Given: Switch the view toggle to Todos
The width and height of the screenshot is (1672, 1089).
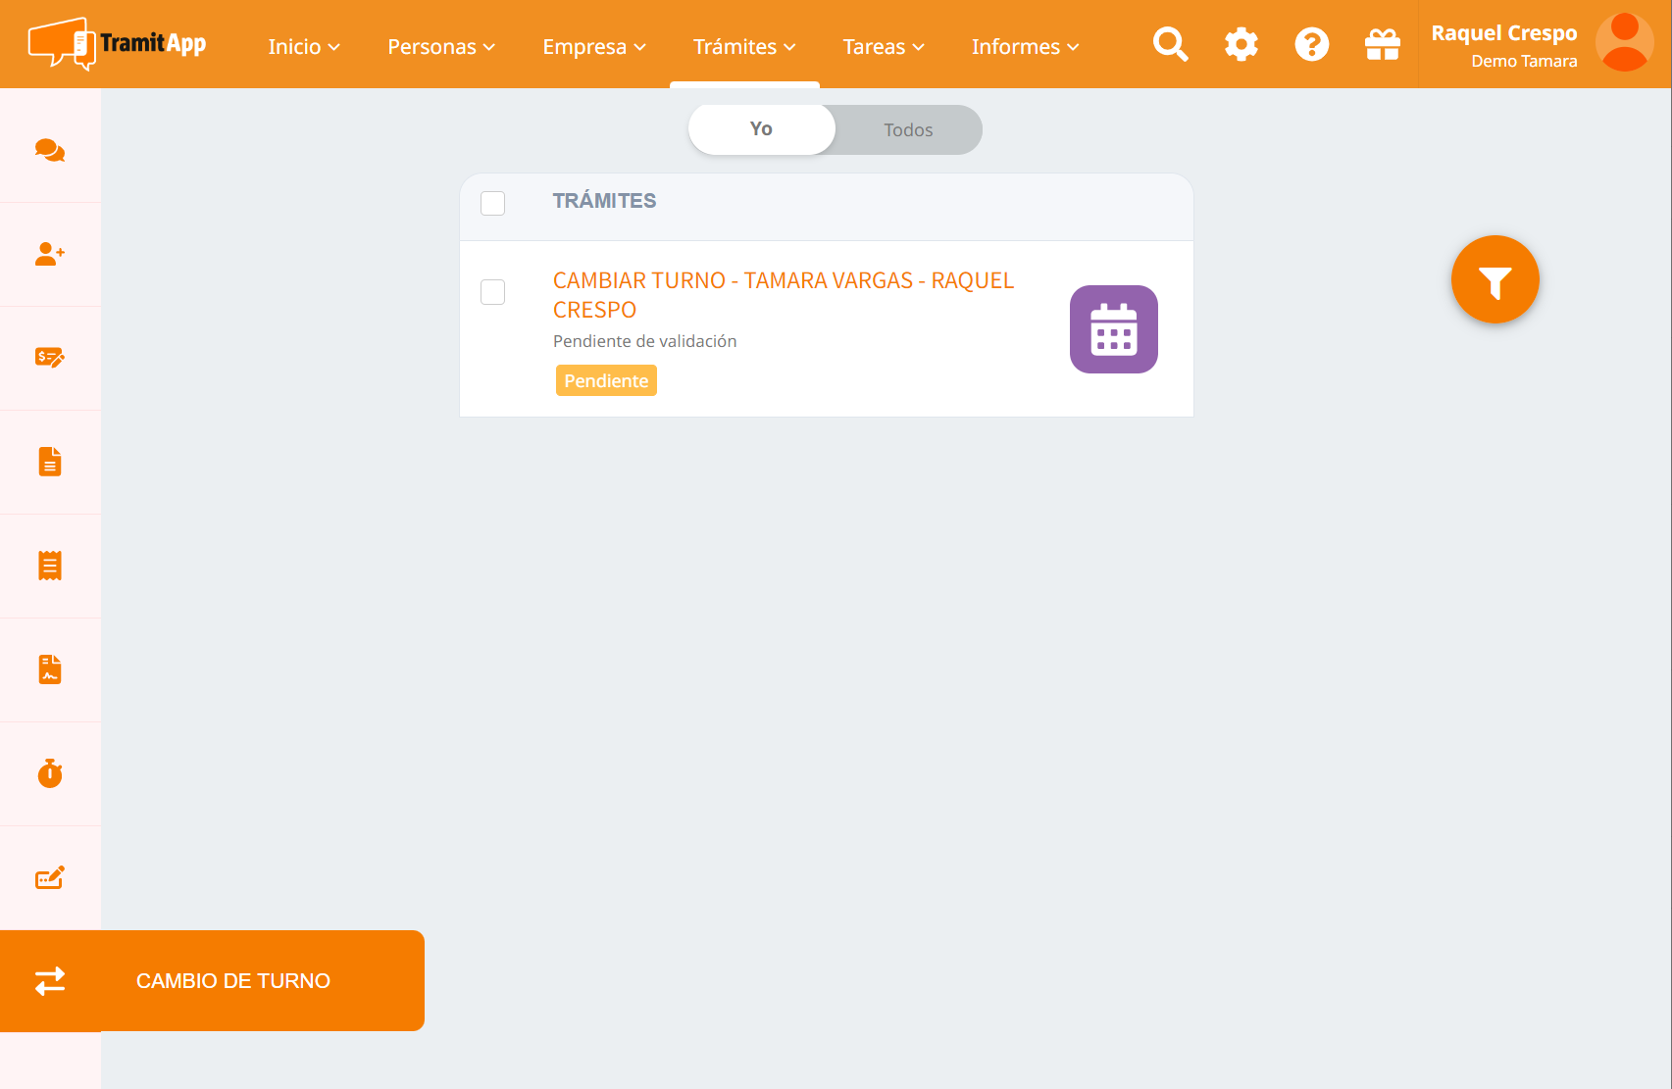Looking at the screenshot, I should [908, 130].
